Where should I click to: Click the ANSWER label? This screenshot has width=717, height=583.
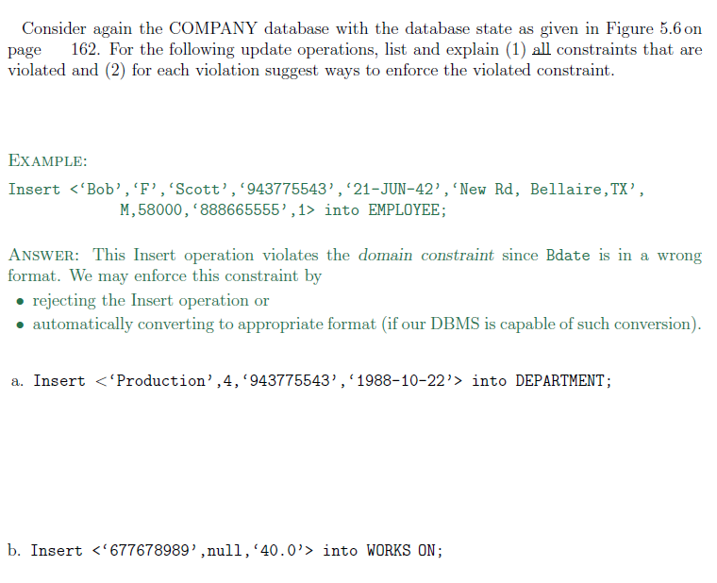(47, 256)
